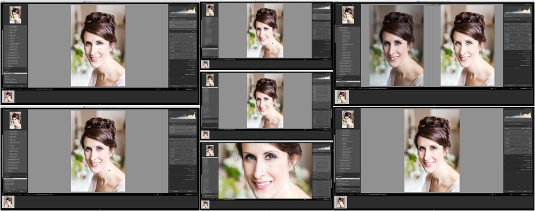Expand Tone Curve panel in top-right screenshot
The height and width of the screenshot is (211, 535).
pyautogui.click(x=531, y=51)
